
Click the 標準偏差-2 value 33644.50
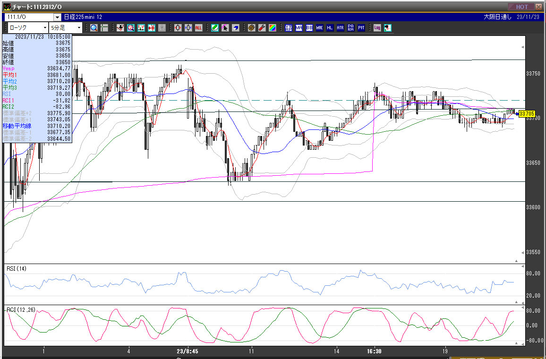pos(59,138)
